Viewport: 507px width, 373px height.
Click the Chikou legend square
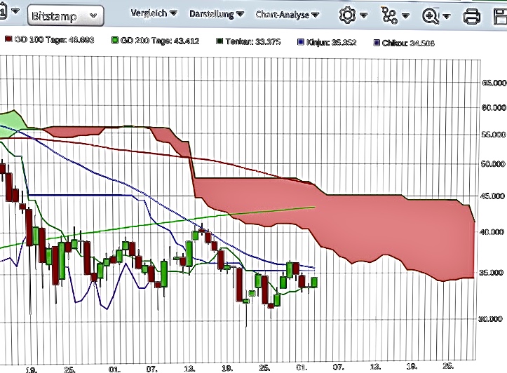point(377,42)
